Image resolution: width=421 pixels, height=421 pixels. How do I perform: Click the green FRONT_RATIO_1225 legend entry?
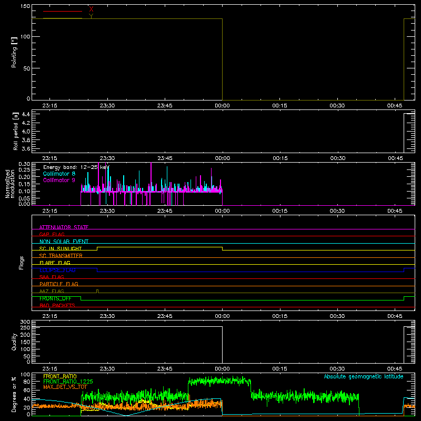[x=68, y=382]
